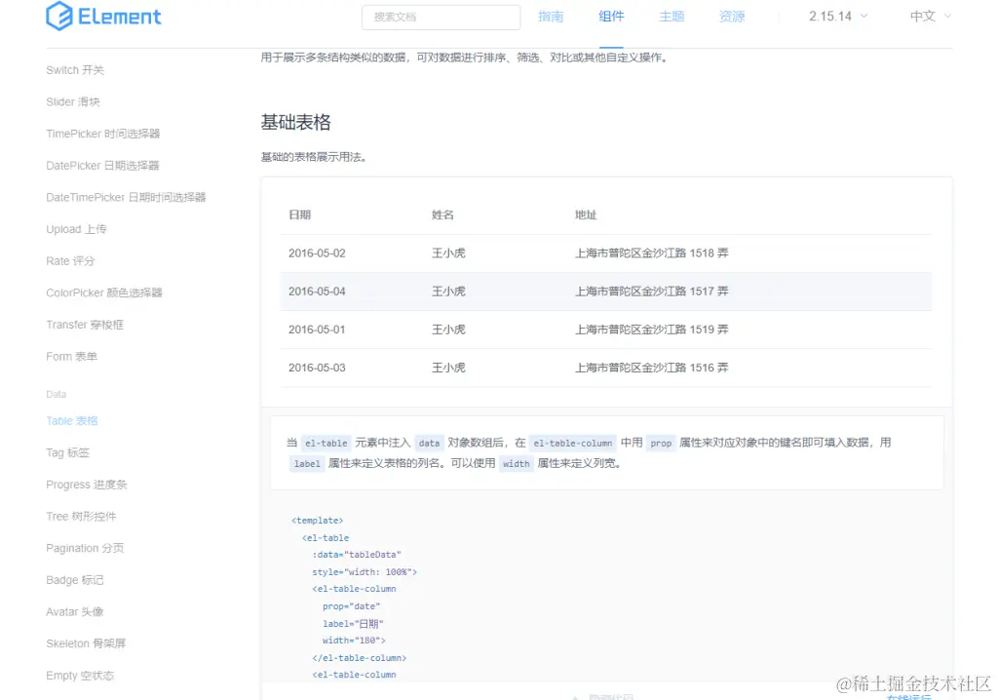Viewport: 998px width, 700px height.
Task: Open the Tree 树形控件 page
Action: click(x=84, y=516)
